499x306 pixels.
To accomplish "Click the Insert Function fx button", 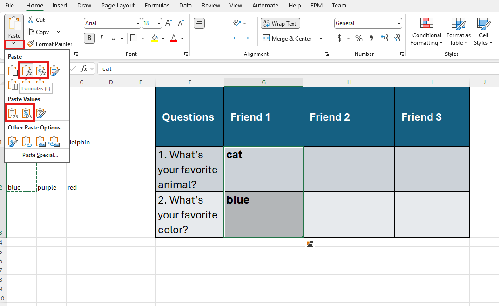I will (84, 68).
